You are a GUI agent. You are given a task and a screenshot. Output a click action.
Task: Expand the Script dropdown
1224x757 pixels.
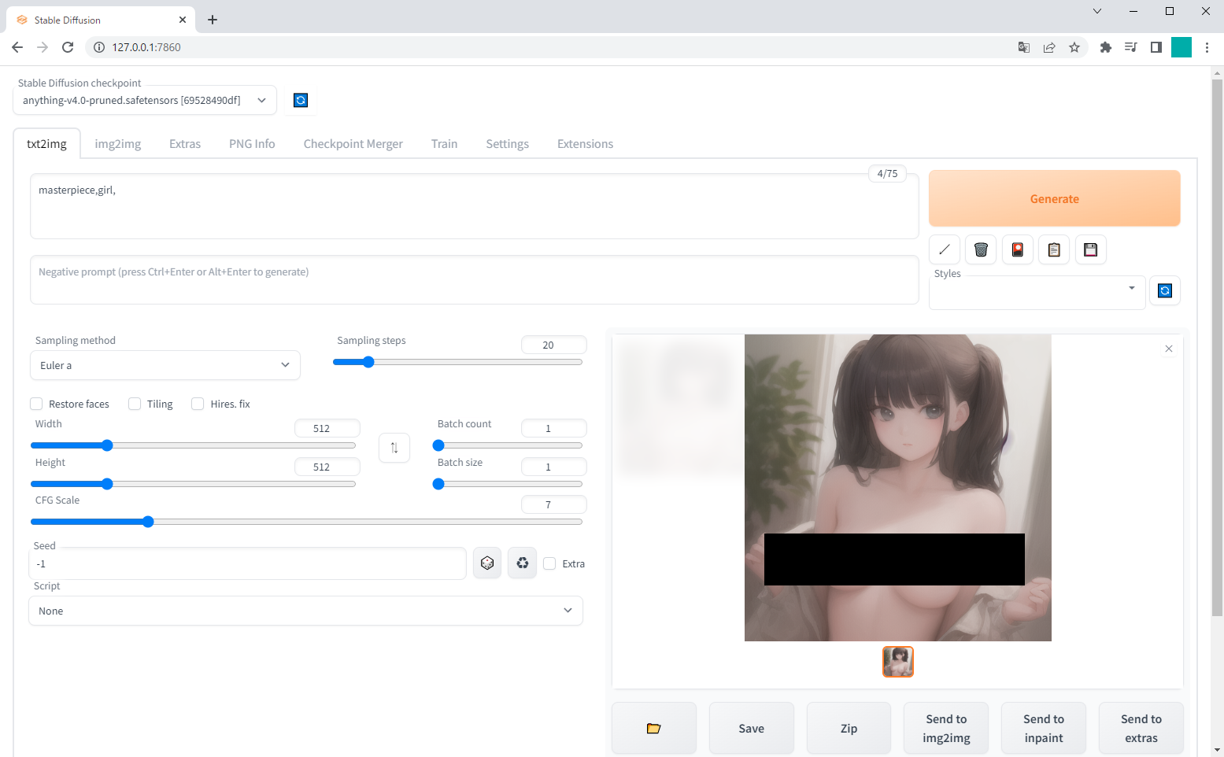305,611
